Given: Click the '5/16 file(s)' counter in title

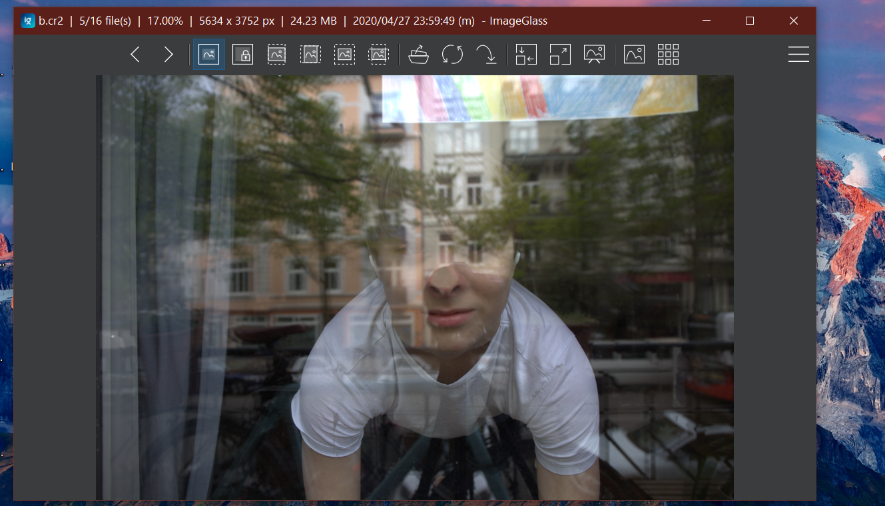Looking at the screenshot, I should (105, 21).
